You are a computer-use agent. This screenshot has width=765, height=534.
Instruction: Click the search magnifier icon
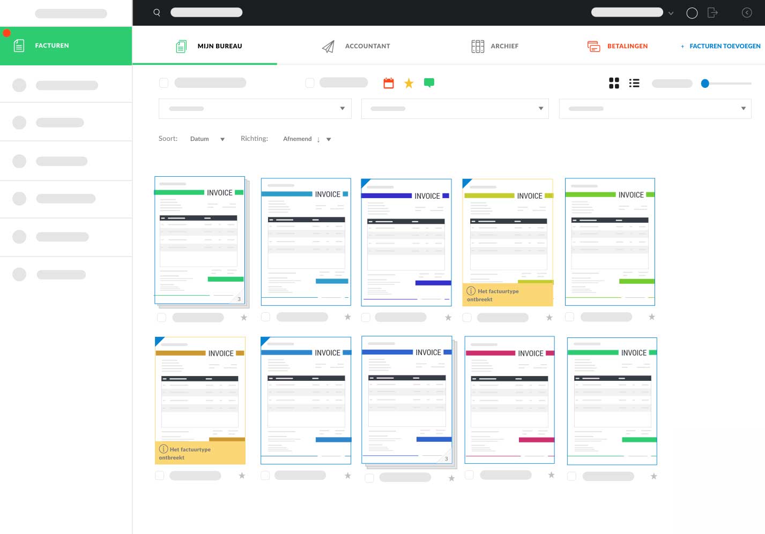pos(157,12)
